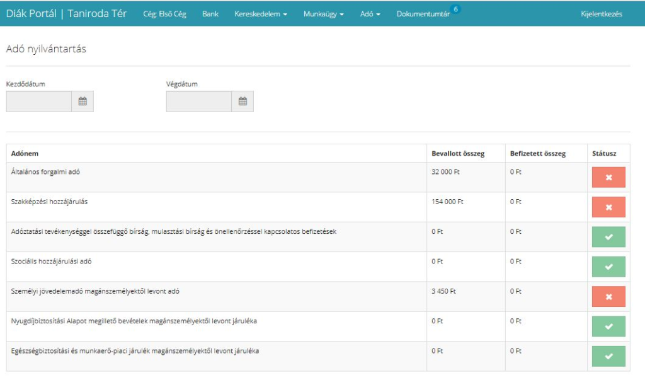
Task: Click the Diák Portál | Taniroda Tér brand link
Action: tap(66, 14)
